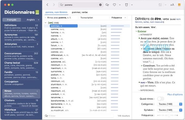The height and width of the screenshot is (120, 185).
Task: Click the magnifier-plus search icon
Action: [107, 5]
